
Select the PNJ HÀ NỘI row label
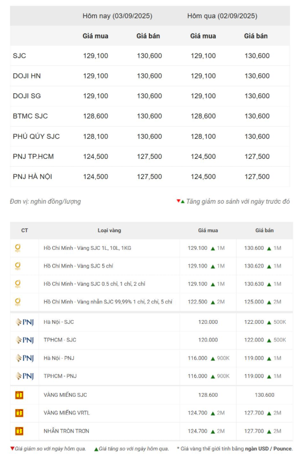pyautogui.click(x=33, y=176)
